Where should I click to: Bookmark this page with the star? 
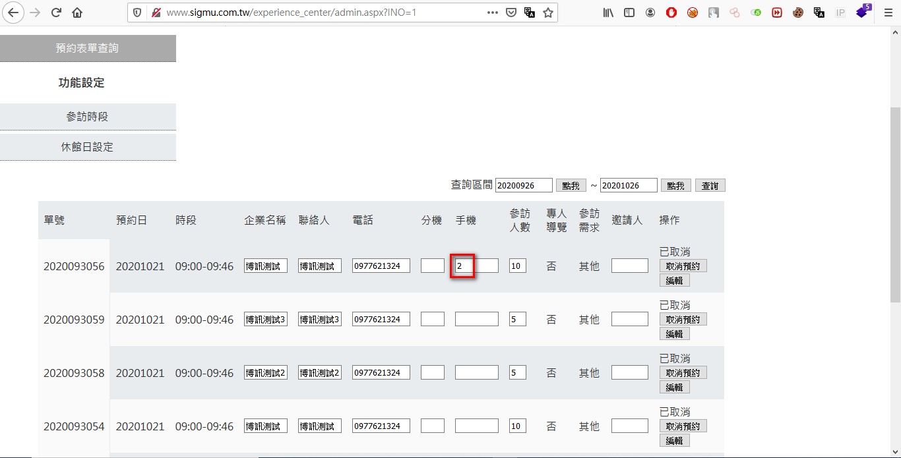coord(547,13)
